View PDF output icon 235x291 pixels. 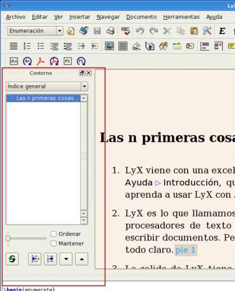tap(40, 61)
